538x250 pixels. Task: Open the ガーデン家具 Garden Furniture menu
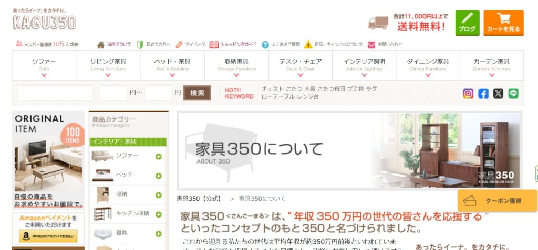pos(492,66)
